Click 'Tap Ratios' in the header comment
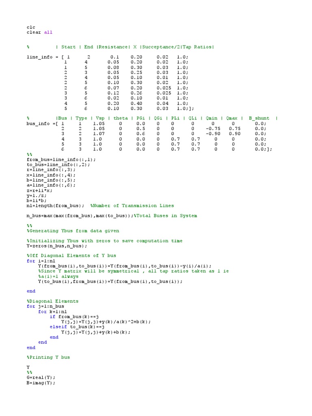312x416 pixels. [197, 47]
